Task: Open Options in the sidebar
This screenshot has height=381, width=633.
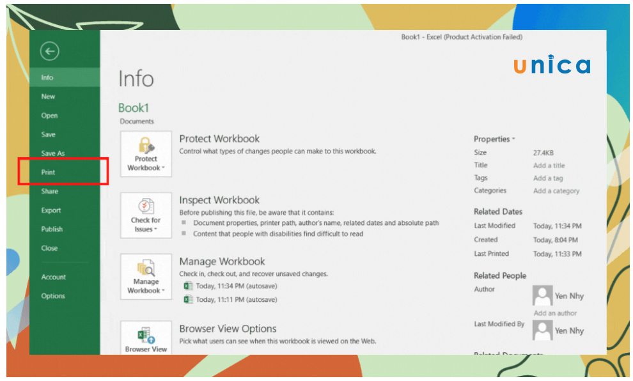Action: point(65,296)
